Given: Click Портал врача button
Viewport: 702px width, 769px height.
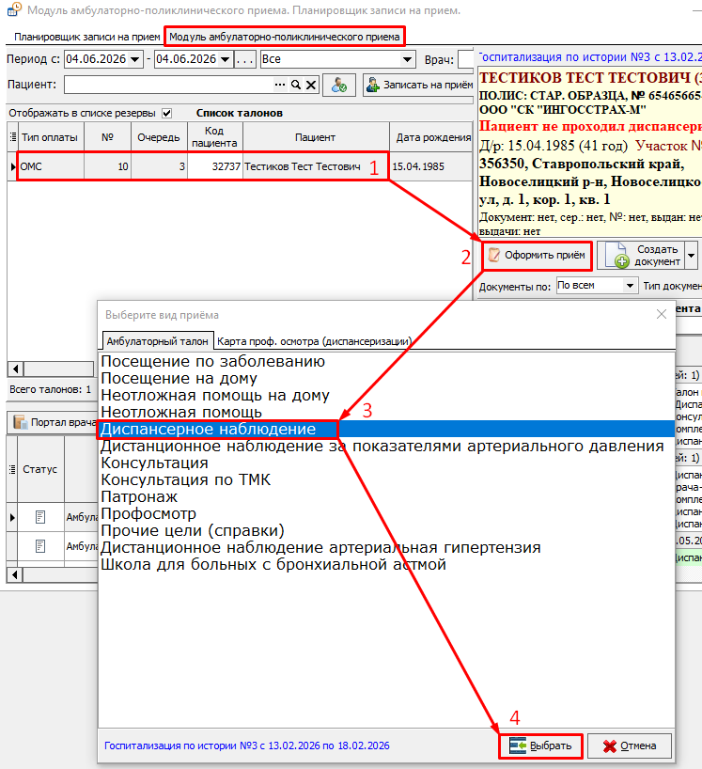Looking at the screenshot, I should tap(55, 422).
